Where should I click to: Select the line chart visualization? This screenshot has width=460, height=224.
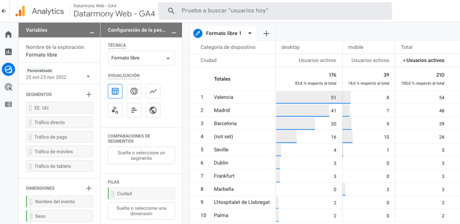[153, 91]
